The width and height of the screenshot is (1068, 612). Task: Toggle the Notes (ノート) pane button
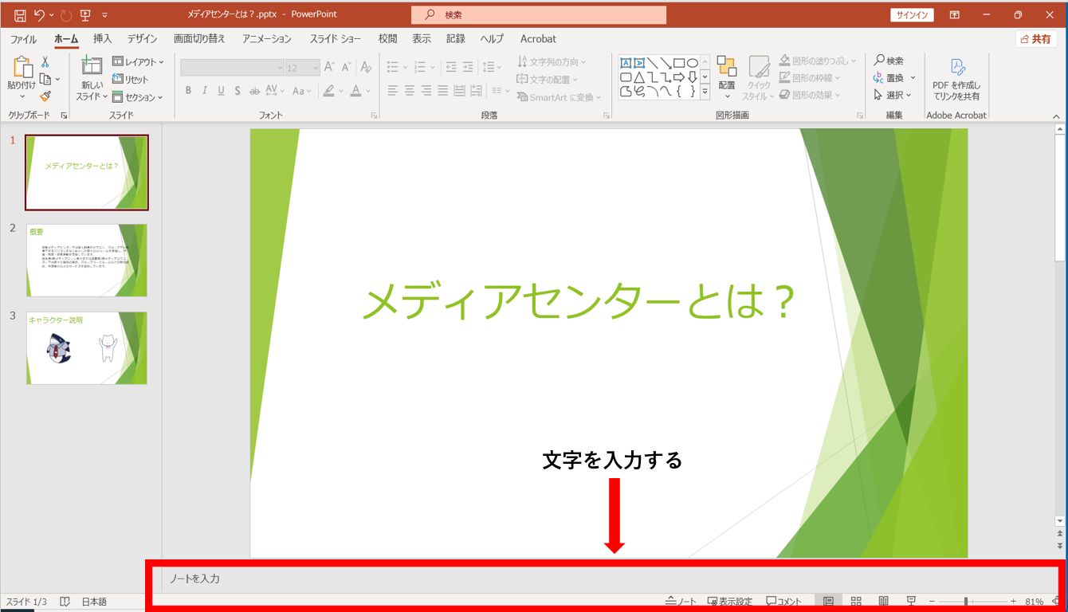click(x=681, y=601)
